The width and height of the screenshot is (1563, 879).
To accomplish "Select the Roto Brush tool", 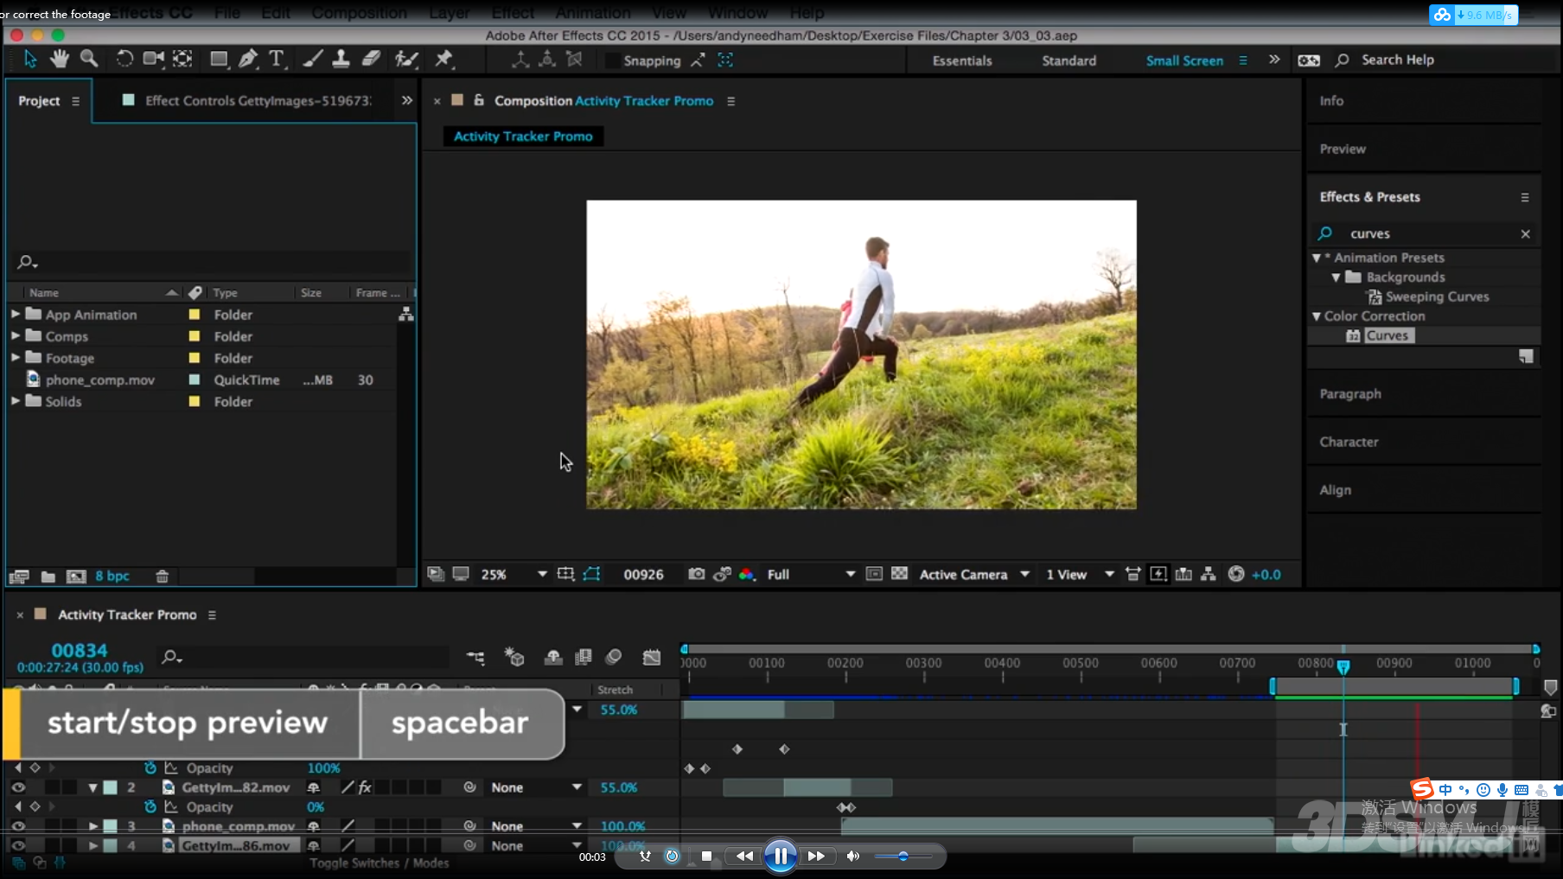I will click(406, 59).
